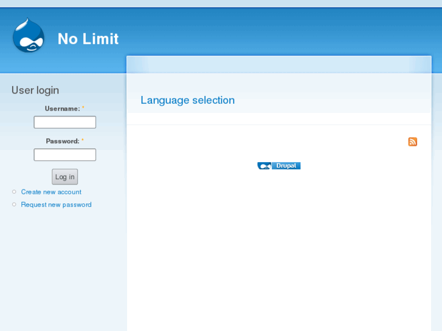Select the User login block title
Screen dimensions: 442x331
35,90
